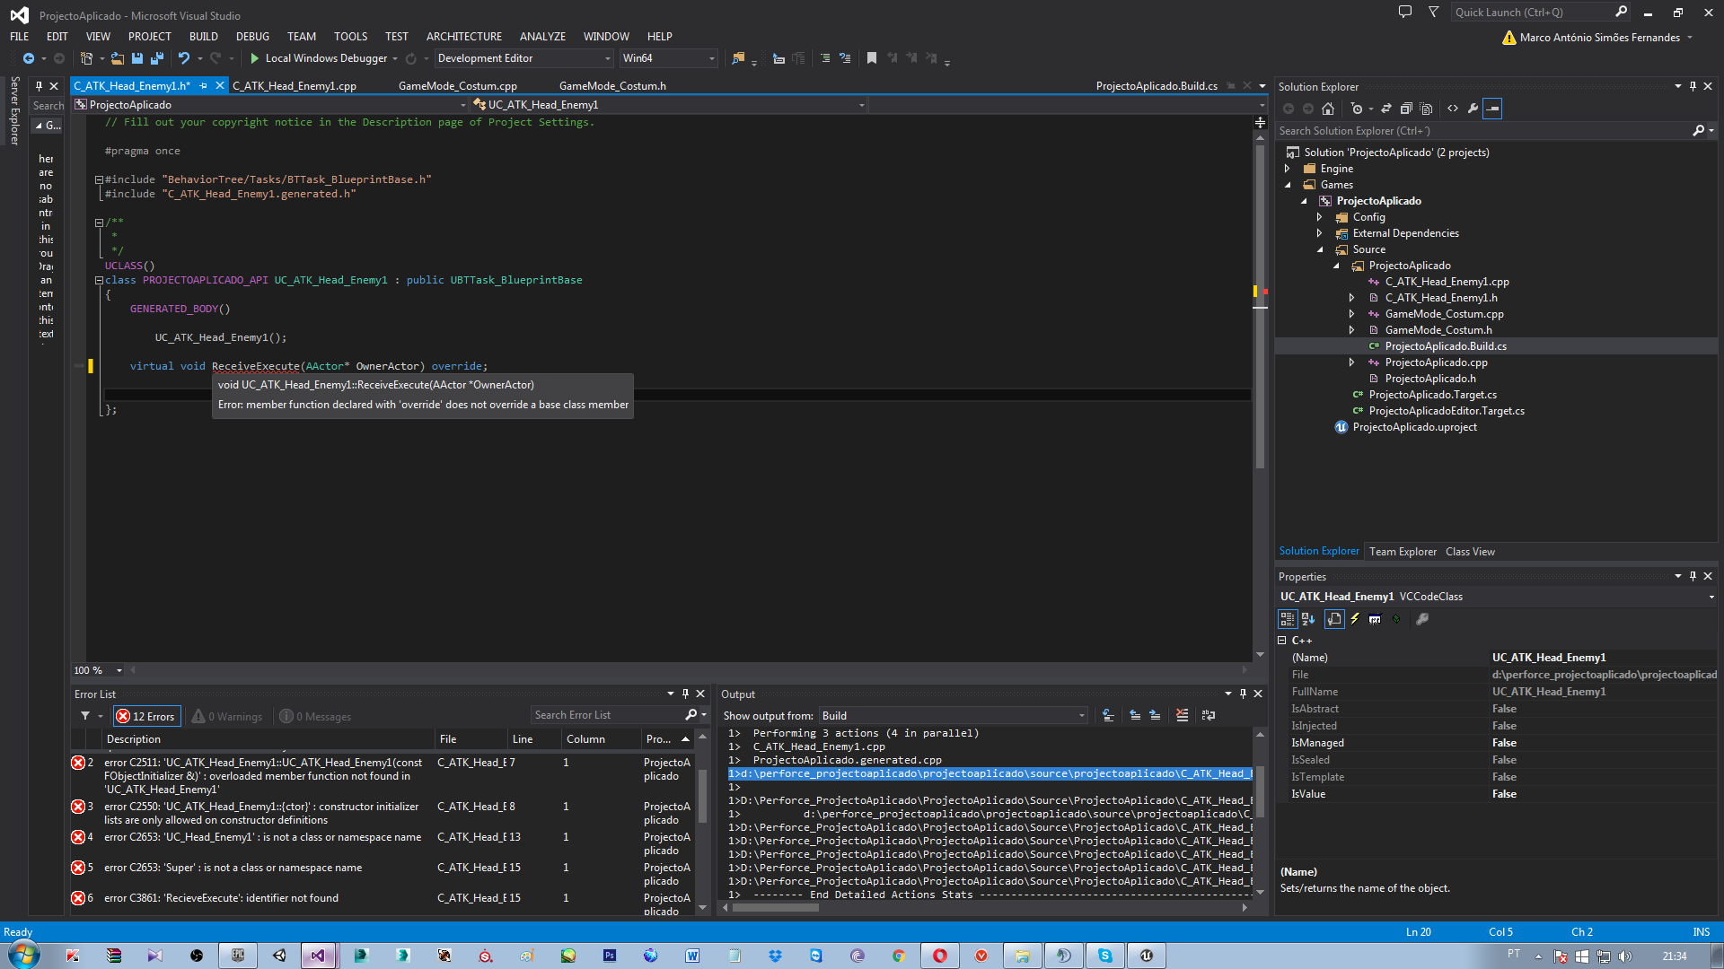Click the signed-in account name Marco António
Image resolution: width=1724 pixels, height=969 pixels.
tap(1599, 38)
